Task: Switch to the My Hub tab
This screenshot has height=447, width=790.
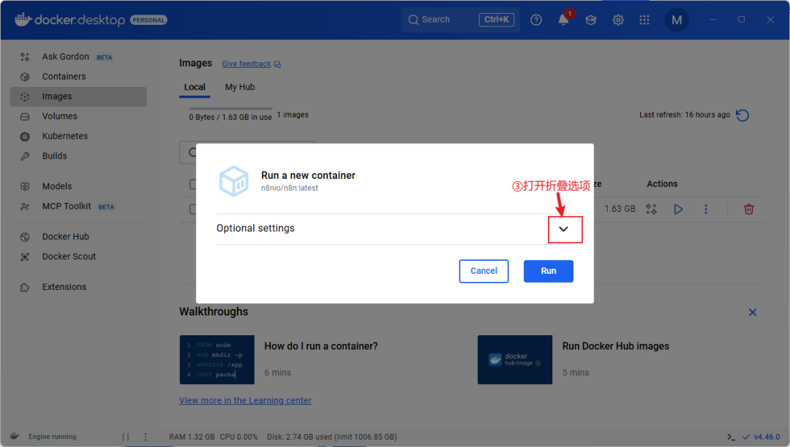Action: pos(240,87)
